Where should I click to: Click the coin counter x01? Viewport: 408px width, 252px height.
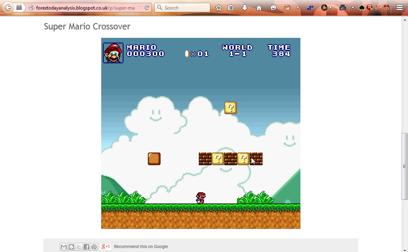(197, 54)
